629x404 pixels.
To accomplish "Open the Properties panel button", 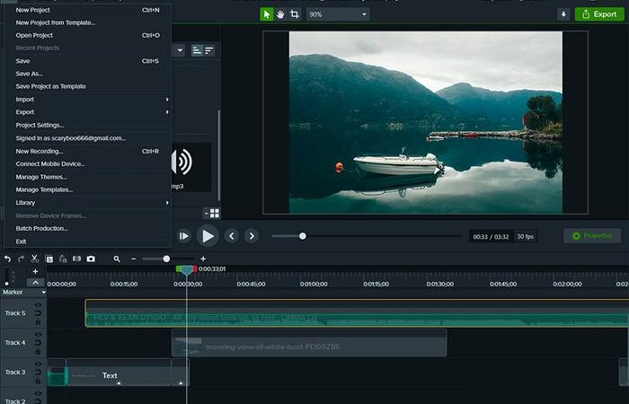I will tap(591, 236).
